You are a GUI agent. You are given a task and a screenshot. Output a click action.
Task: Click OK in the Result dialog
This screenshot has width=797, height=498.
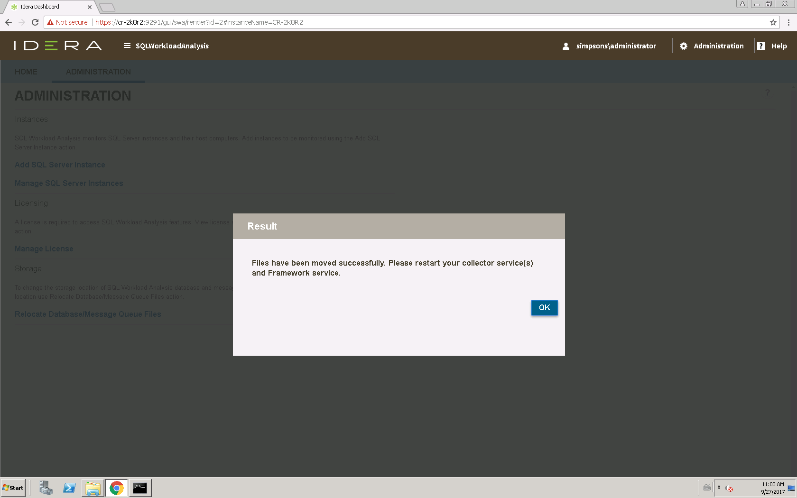coord(544,308)
